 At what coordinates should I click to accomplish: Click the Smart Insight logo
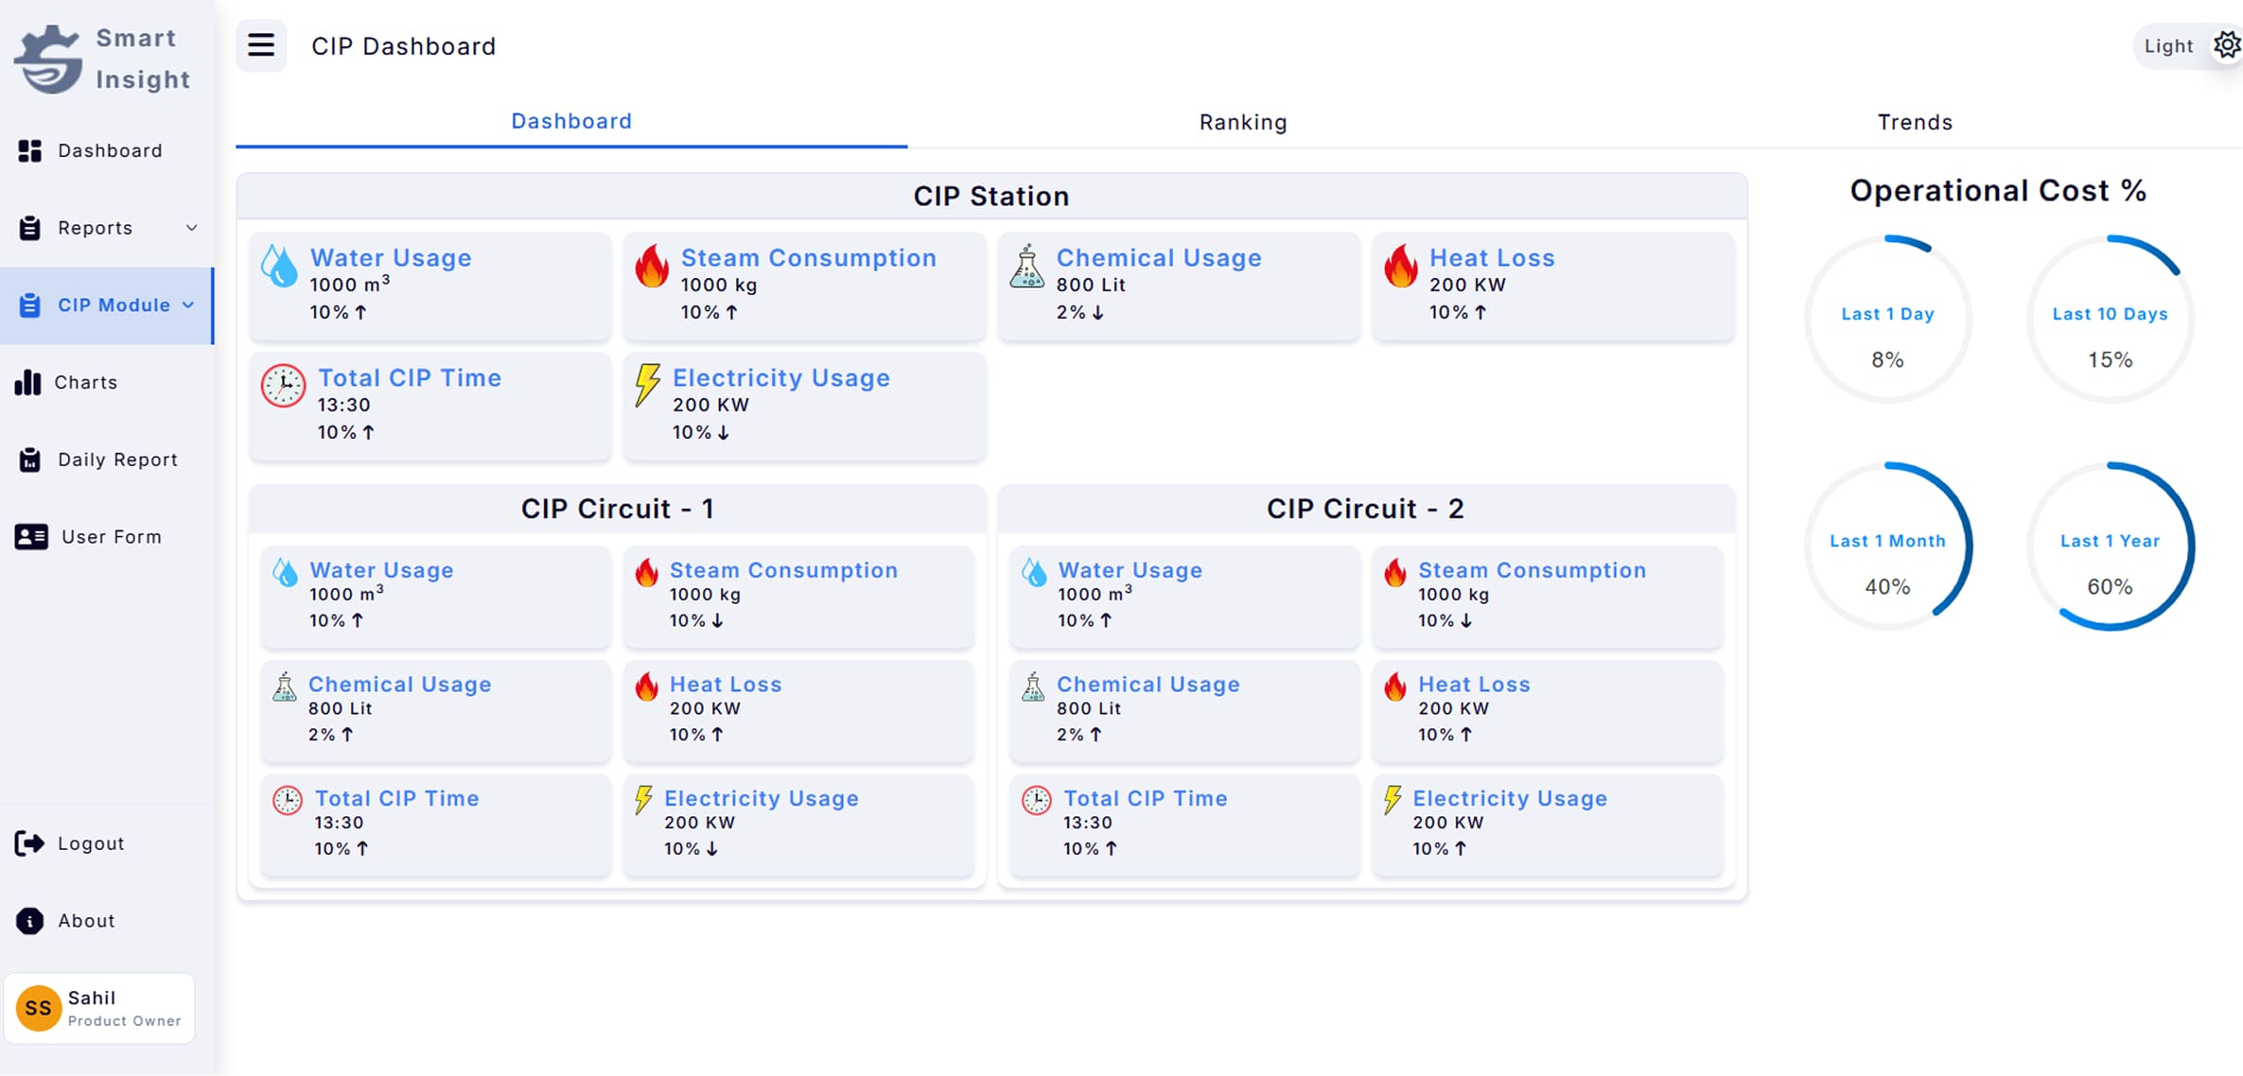pyautogui.click(x=49, y=59)
